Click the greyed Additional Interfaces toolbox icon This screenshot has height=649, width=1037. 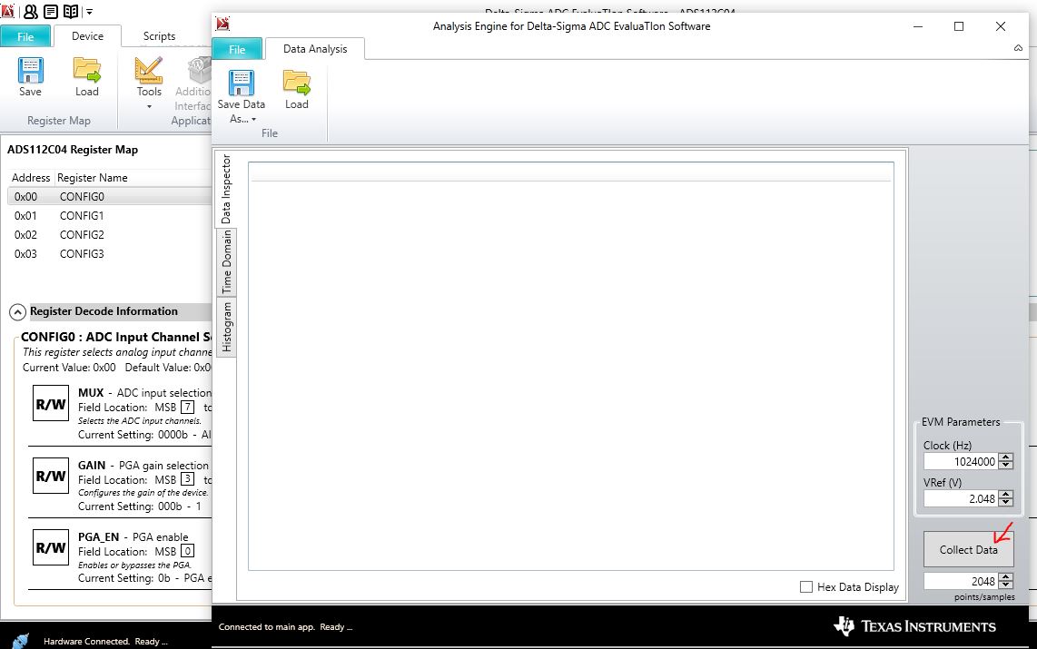(x=199, y=70)
